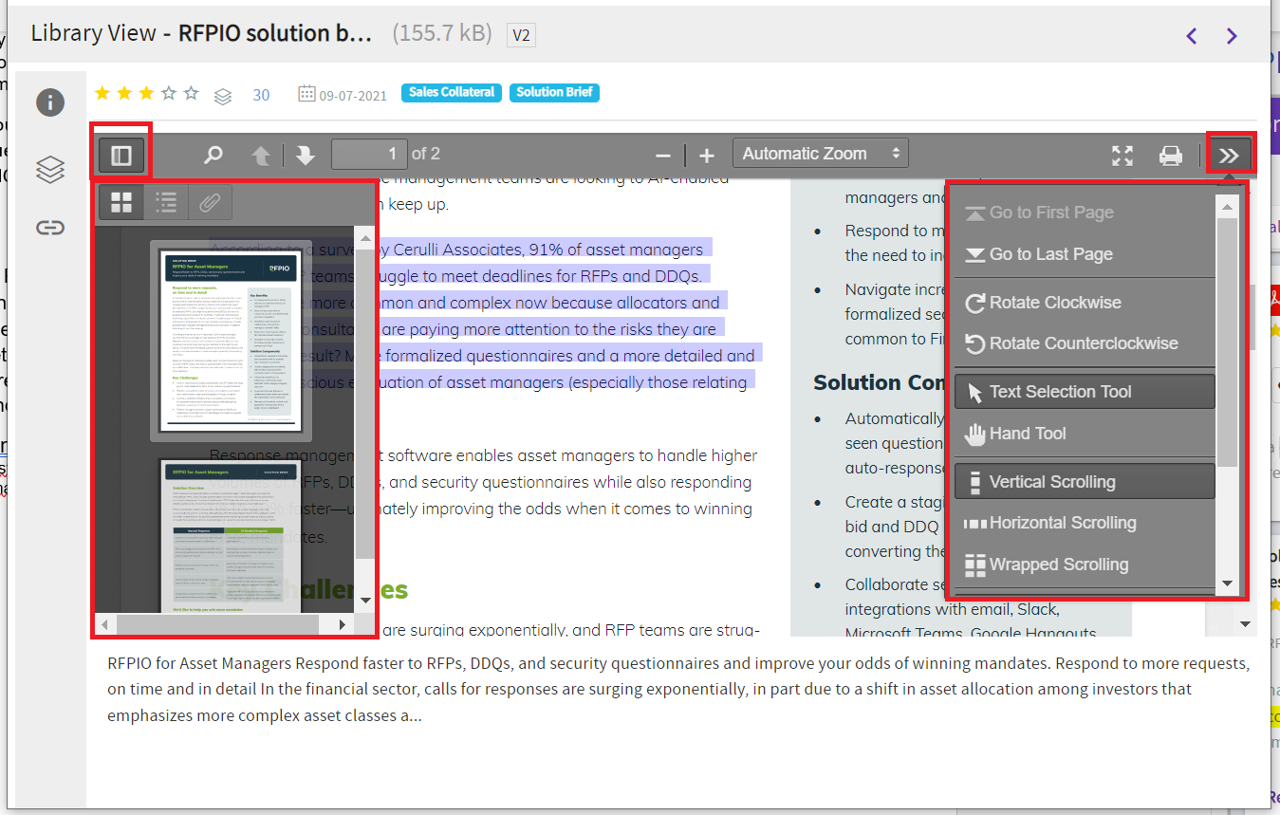This screenshot has height=815, width=1280.
Task: Click the Library View document title
Action: (x=202, y=33)
